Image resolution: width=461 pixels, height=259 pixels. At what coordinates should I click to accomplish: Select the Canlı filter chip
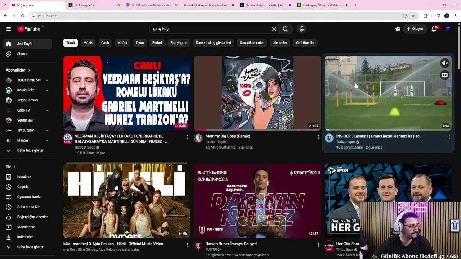pyautogui.click(x=105, y=43)
